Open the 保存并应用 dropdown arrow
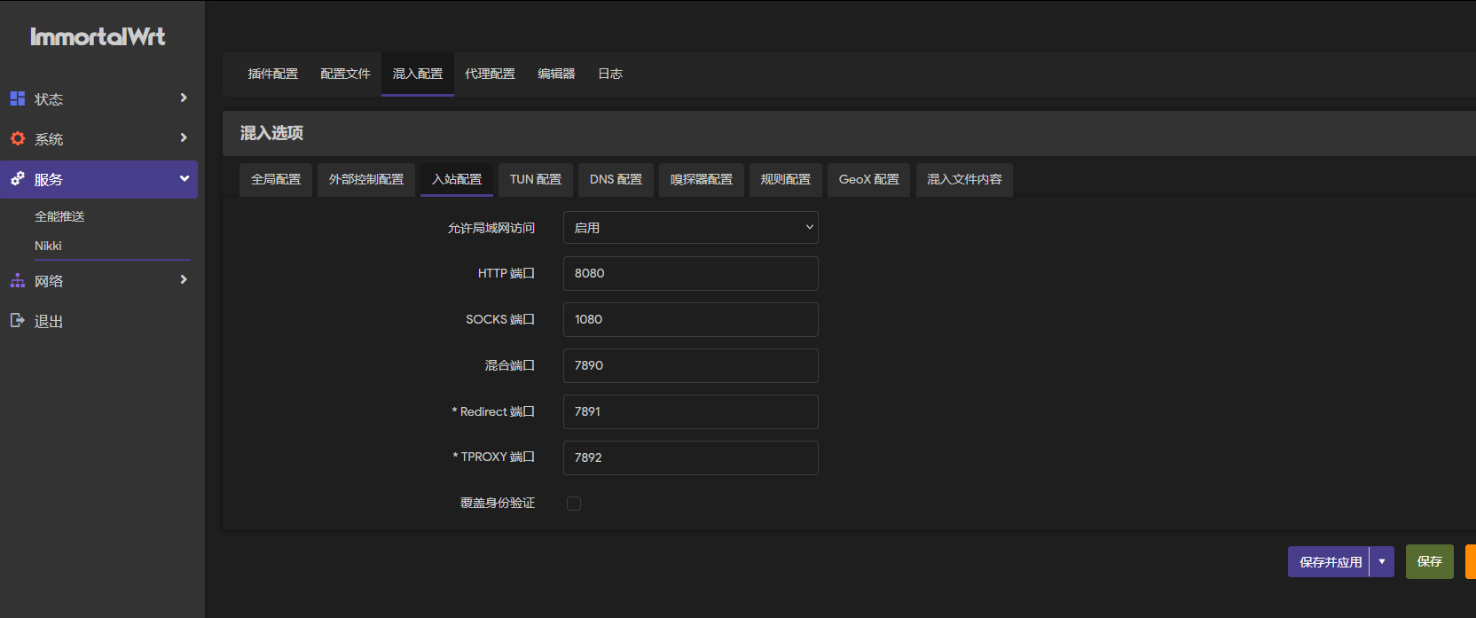The image size is (1476, 618). click(1382, 561)
